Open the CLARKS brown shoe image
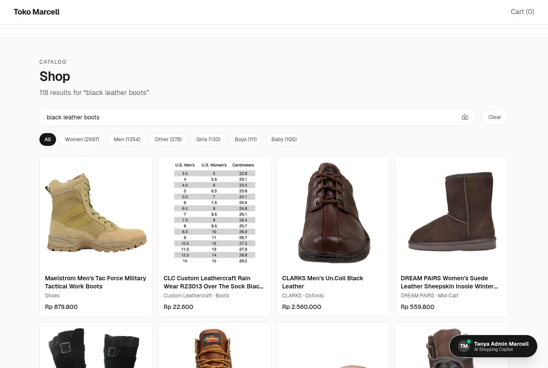The height and width of the screenshot is (368, 548). (x=333, y=213)
